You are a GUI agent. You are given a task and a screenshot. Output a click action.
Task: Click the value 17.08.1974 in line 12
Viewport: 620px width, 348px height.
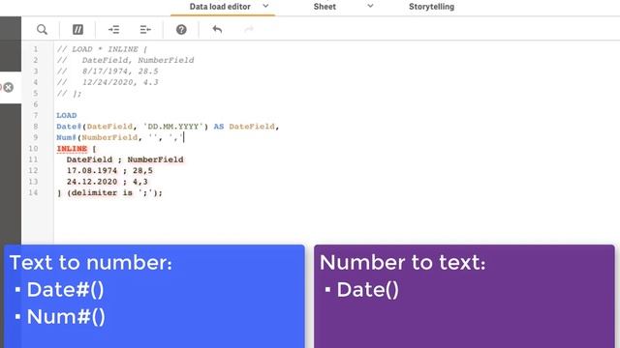pyautogui.click(x=92, y=171)
